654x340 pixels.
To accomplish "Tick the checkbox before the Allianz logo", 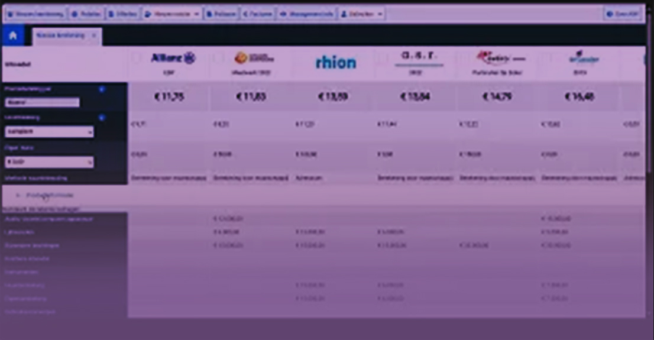I will 136,59.
